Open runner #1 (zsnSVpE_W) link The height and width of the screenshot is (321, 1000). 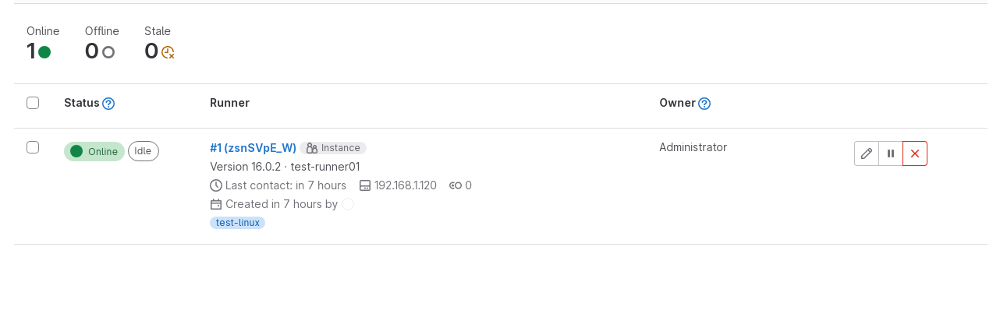(253, 148)
